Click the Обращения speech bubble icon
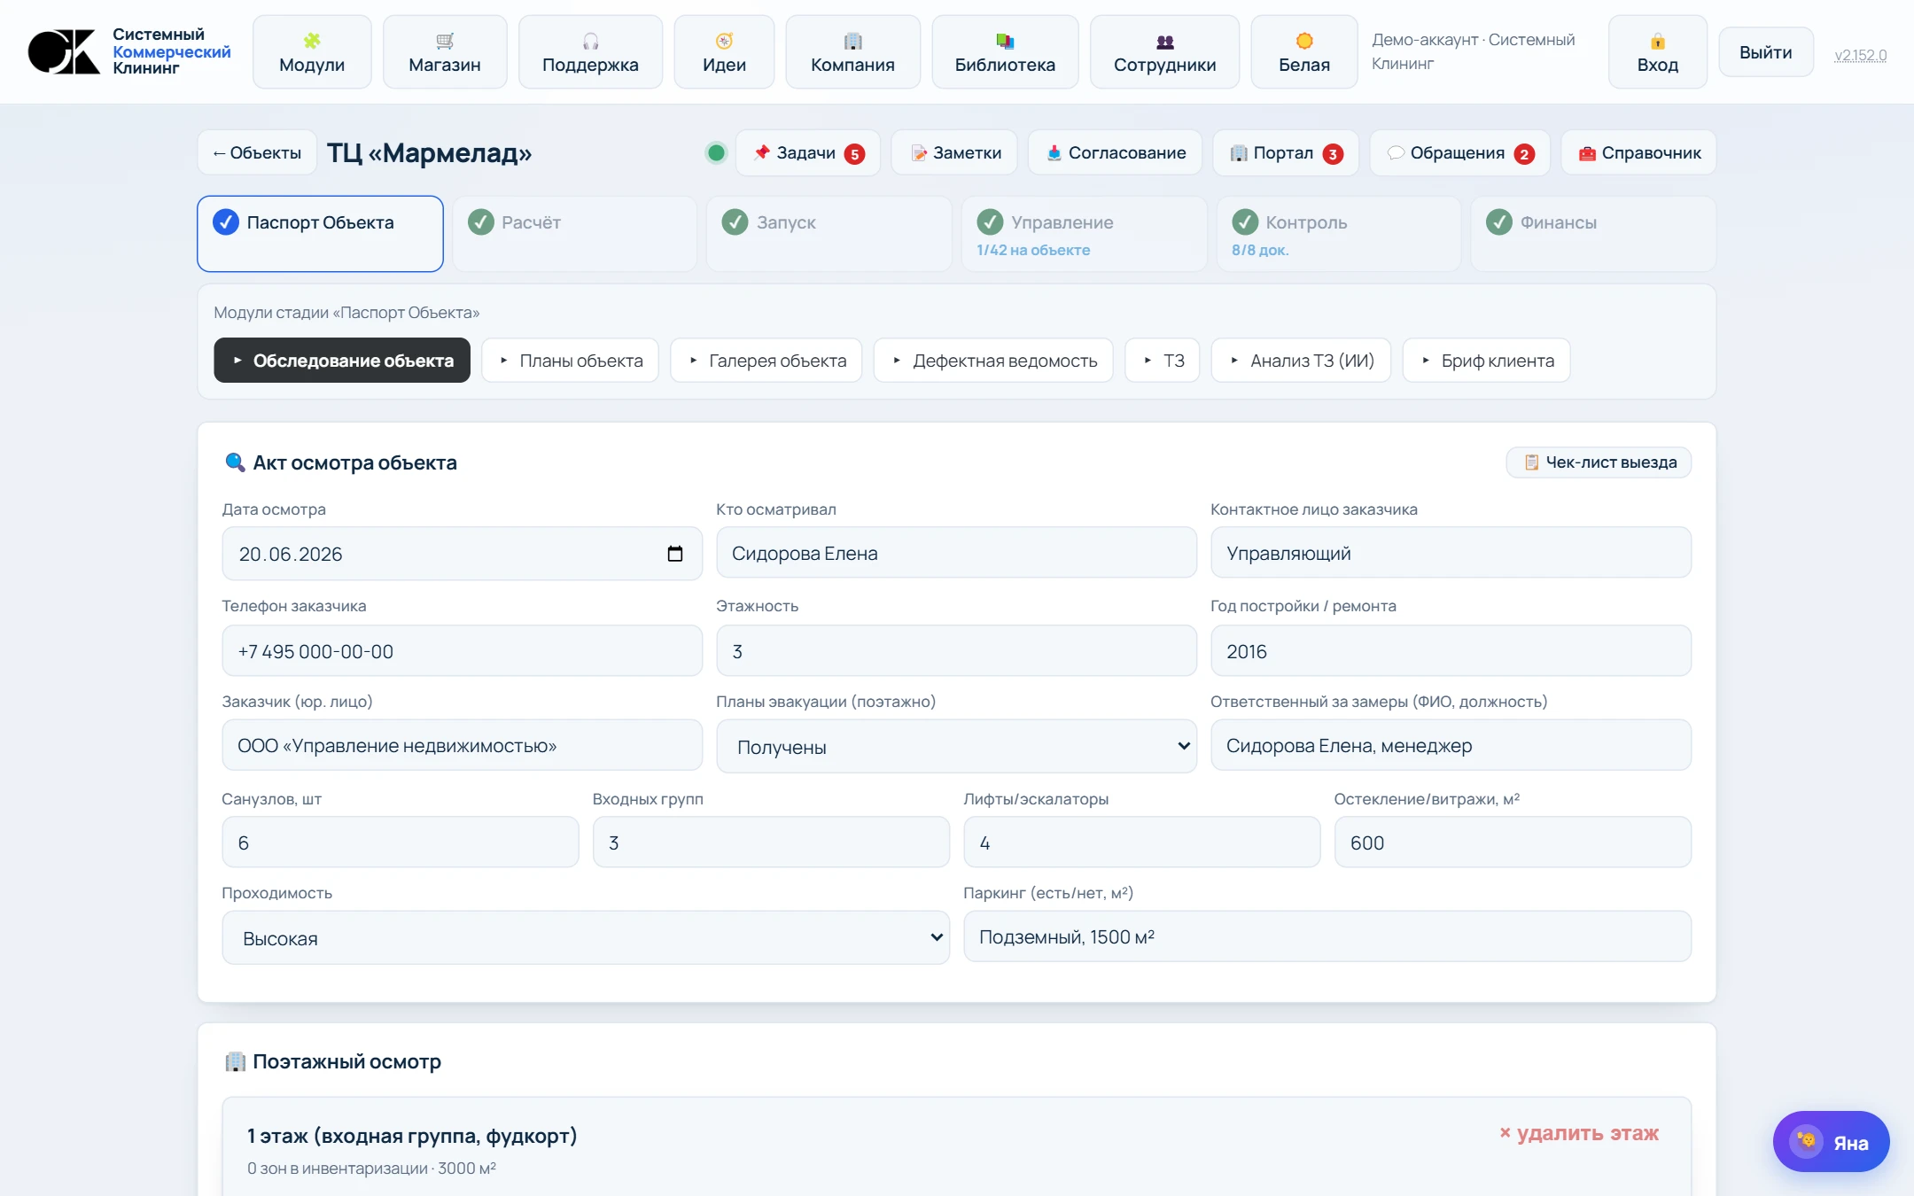This screenshot has width=1914, height=1196. (1395, 152)
